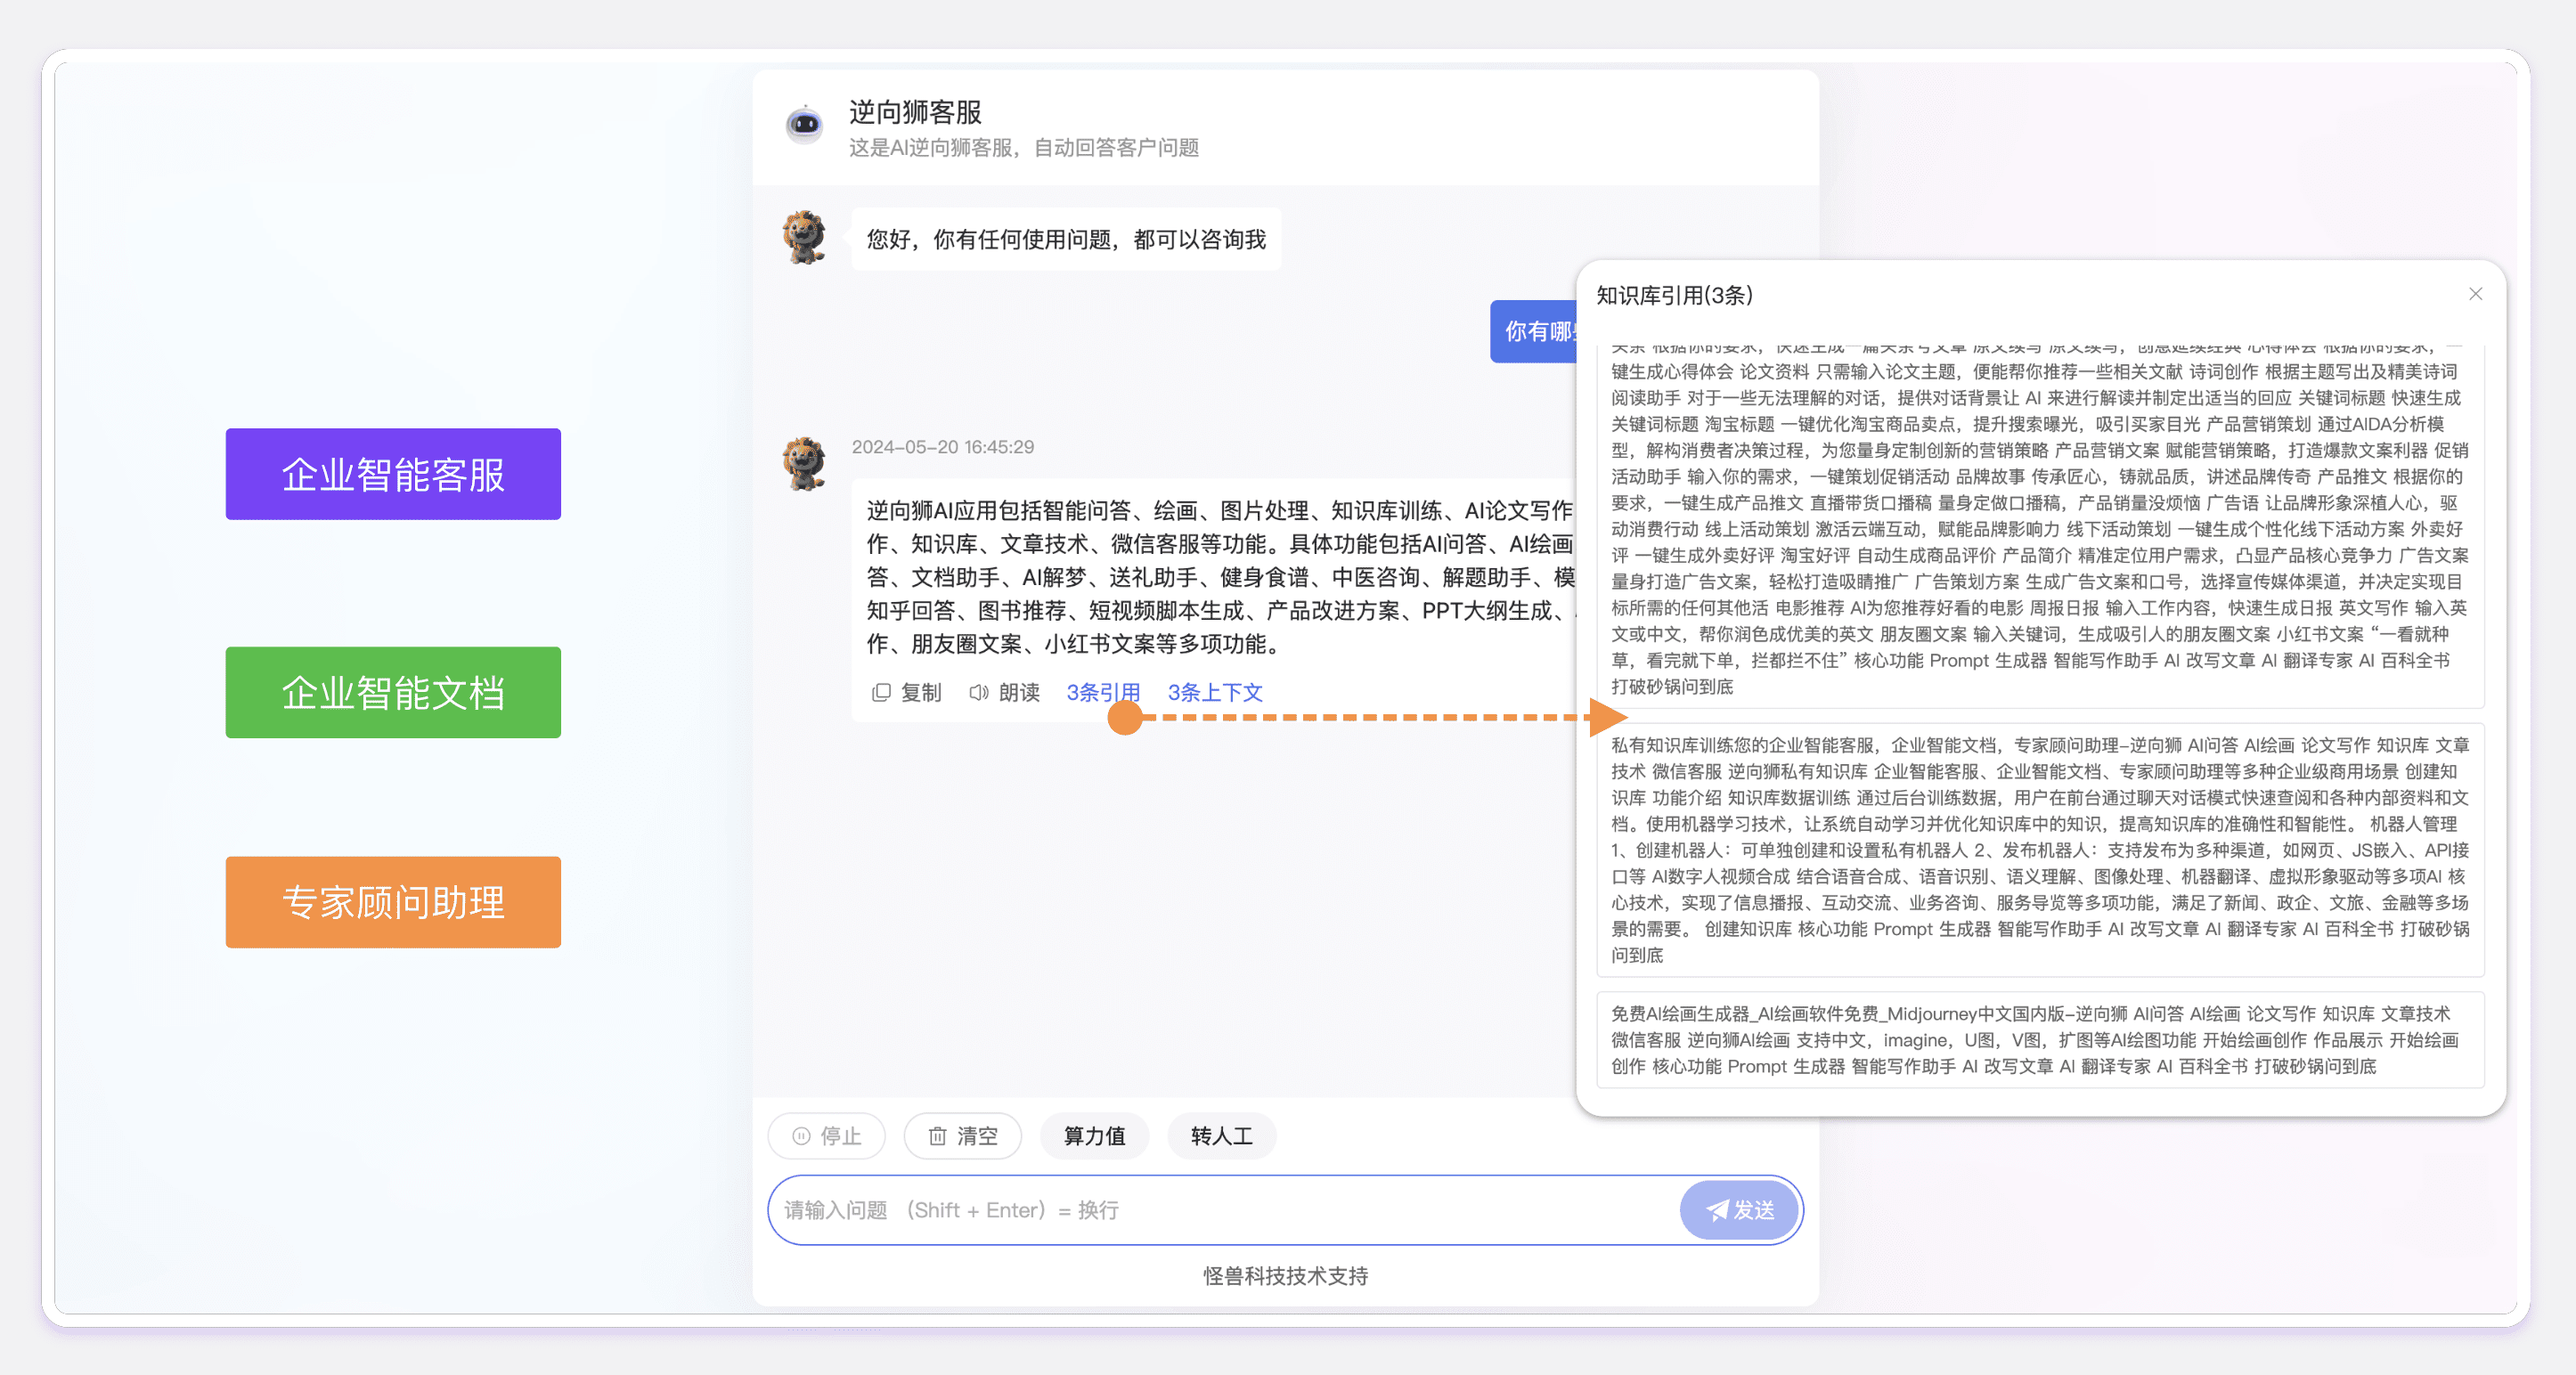Open the 3条引用 link
The width and height of the screenshot is (2576, 1375).
[x=1103, y=692]
